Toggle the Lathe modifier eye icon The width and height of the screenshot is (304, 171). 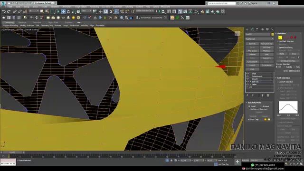[x=247, y=85]
